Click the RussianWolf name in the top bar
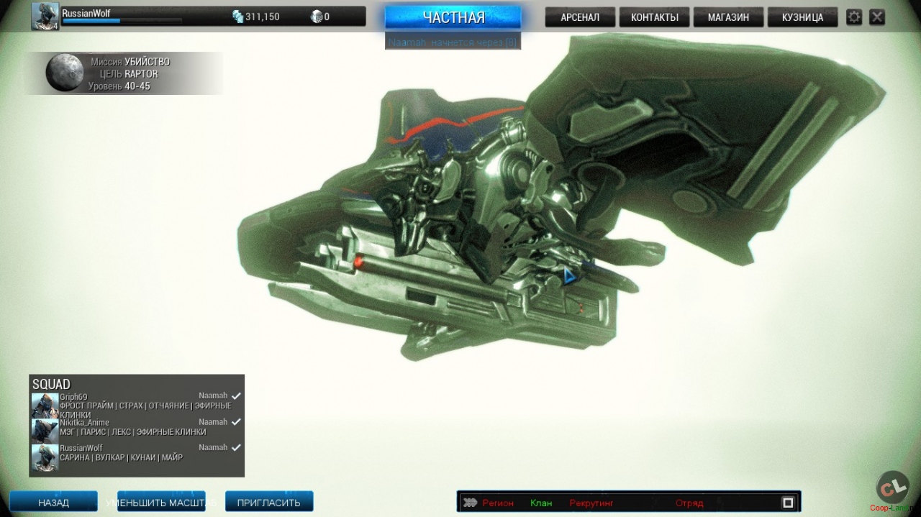Screen dimensions: 921x517 point(86,12)
